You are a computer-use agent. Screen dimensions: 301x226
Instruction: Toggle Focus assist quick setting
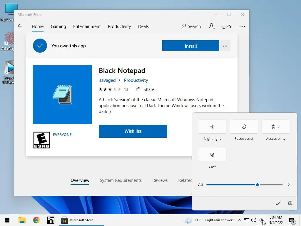pyautogui.click(x=244, y=127)
